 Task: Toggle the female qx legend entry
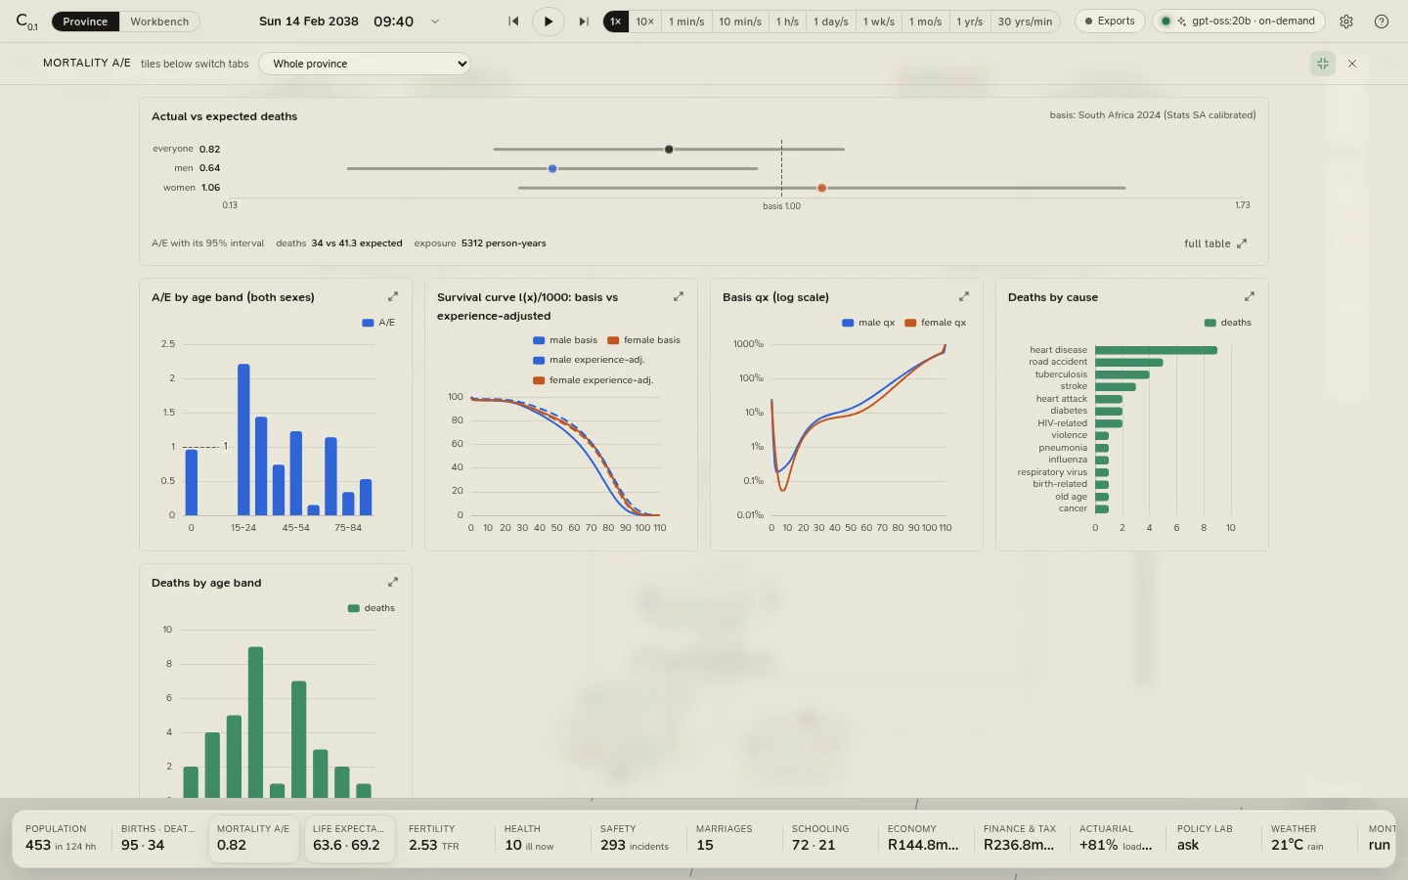[x=936, y=323]
